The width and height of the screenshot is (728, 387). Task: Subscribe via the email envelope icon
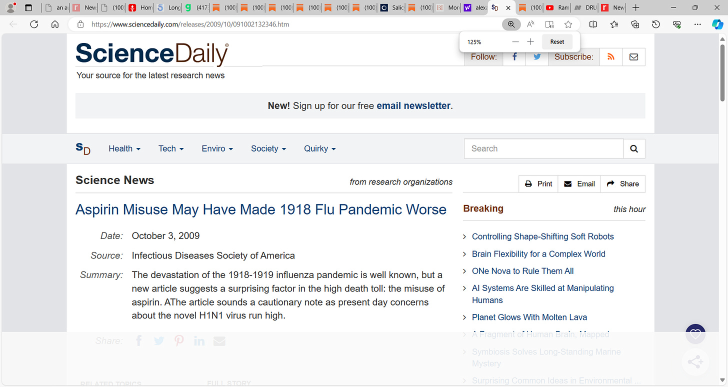click(x=633, y=57)
